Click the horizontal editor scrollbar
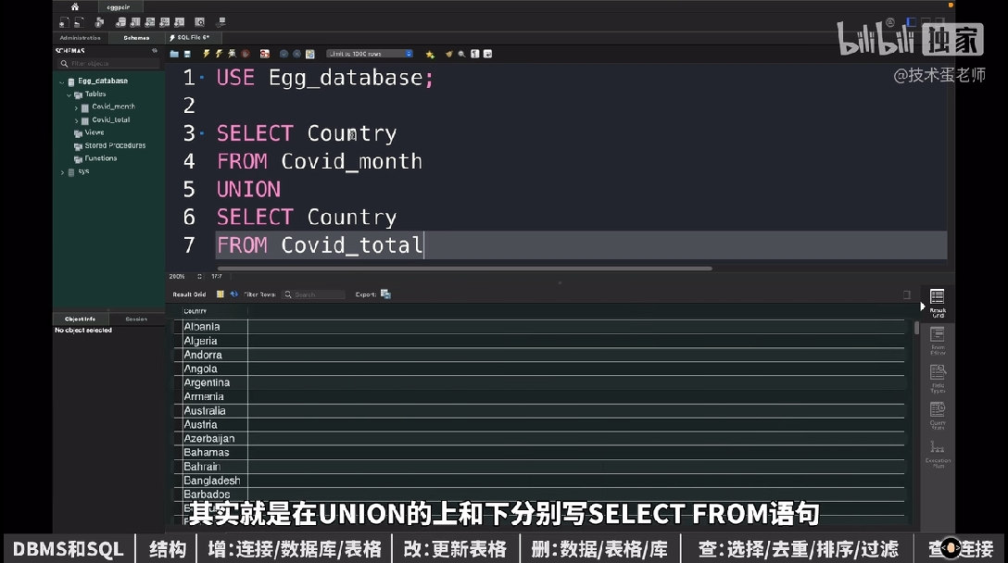The image size is (1008, 563). tap(464, 269)
